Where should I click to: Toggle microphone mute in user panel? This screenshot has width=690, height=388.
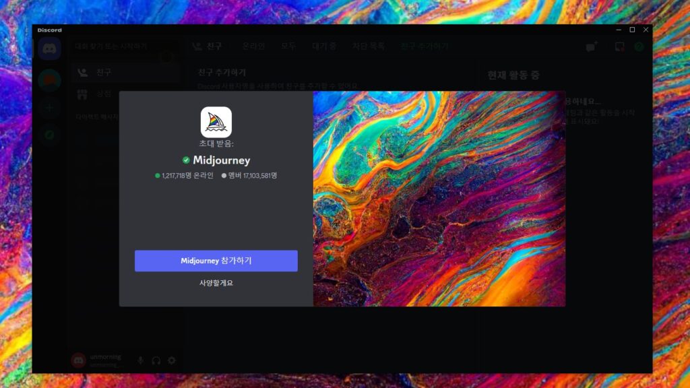pyautogui.click(x=140, y=361)
